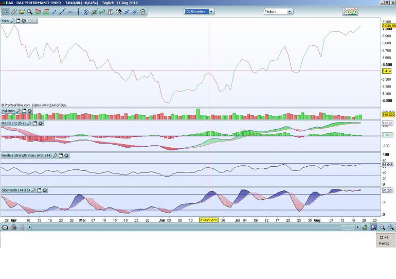Maximize the Volumen panel

24,111
